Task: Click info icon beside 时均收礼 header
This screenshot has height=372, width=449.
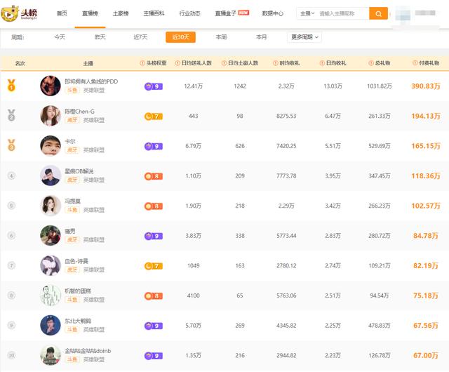Action: pos(276,63)
